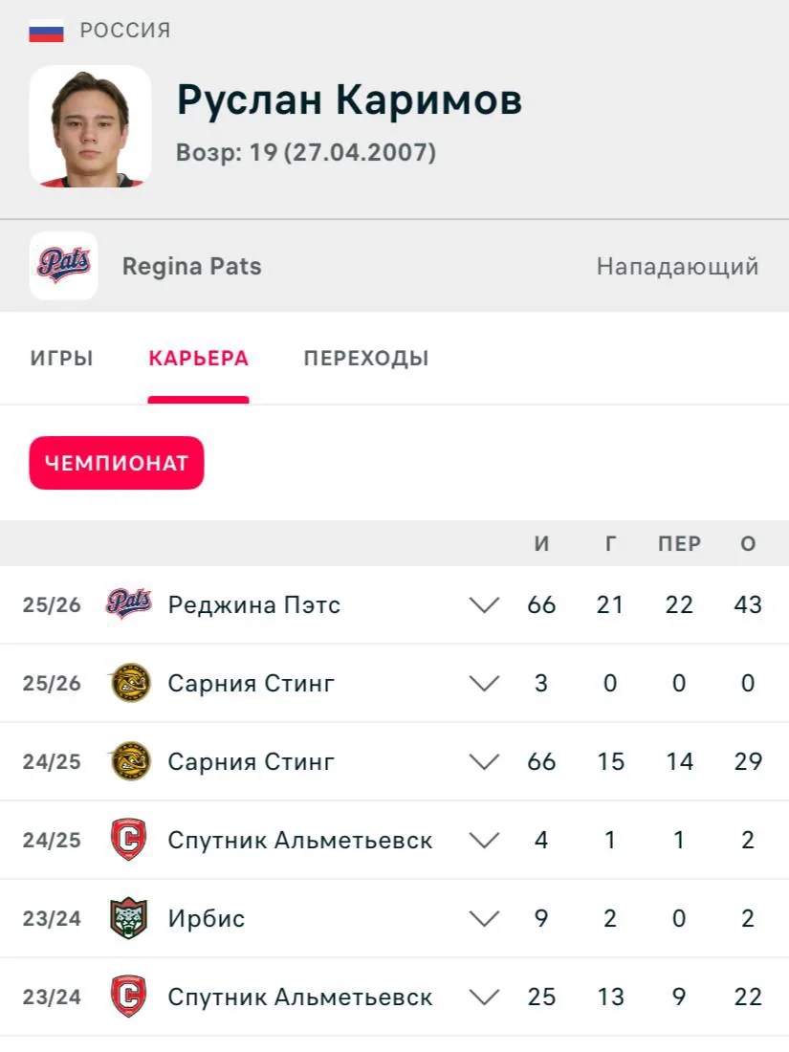Image resolution: width=789 pixels, height=1052 pixels.
Task: Click Сарния Стинг logo in 25/26 row
Action: (x=129, y=683)
